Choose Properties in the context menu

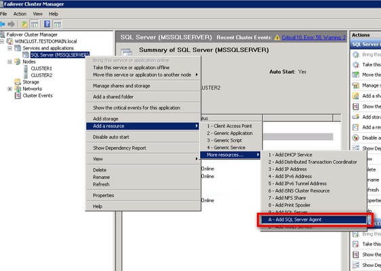(x=143, y=195)
